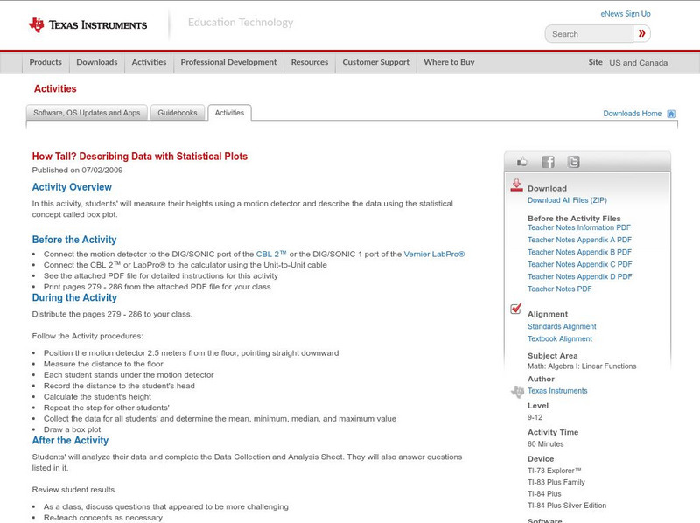Open the Downloads menu
700x523 pixels.
(x=97, y=62)
